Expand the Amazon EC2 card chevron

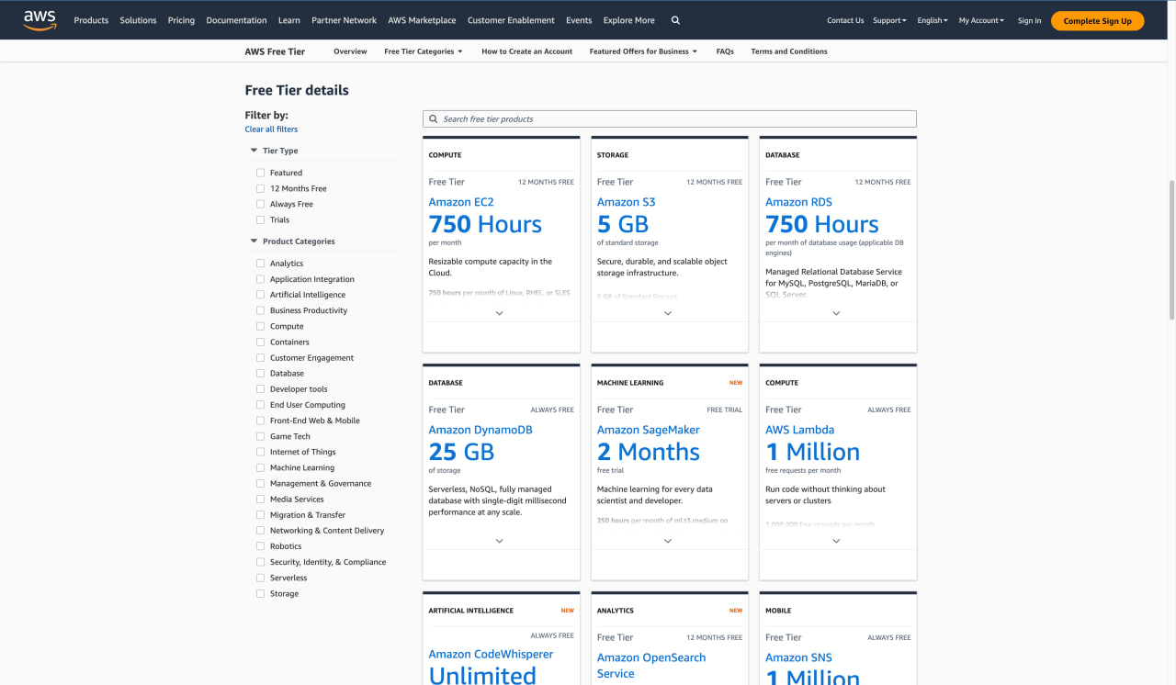tap(500, 313)
